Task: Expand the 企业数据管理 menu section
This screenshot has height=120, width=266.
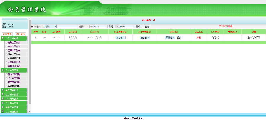Action: click(x=14, y=111)
